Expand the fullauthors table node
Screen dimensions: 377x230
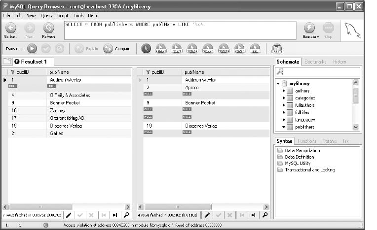tap(284, 105)
